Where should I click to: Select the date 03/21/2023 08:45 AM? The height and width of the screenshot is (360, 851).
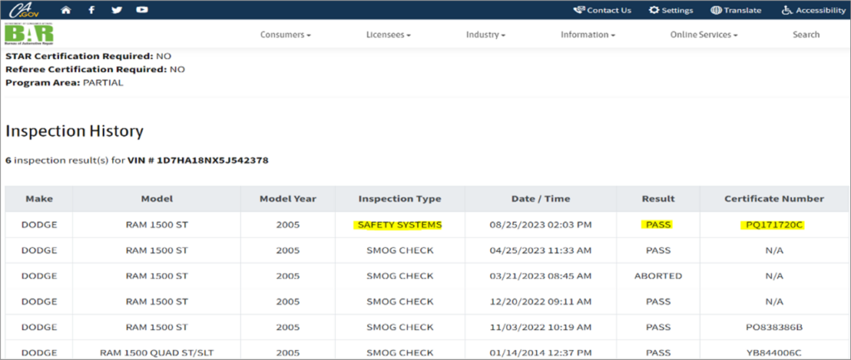[x=540, y=276]
